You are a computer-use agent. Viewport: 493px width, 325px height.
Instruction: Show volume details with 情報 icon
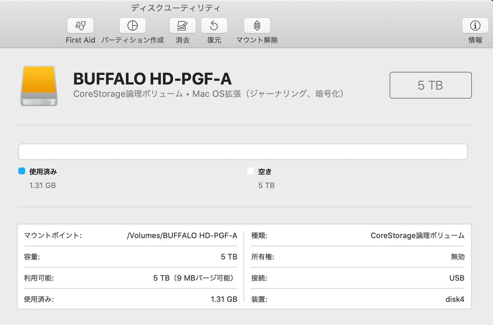(475, 26)
